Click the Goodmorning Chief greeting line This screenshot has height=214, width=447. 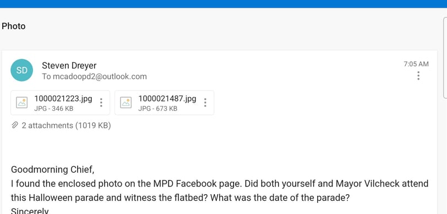coord(52,169)
